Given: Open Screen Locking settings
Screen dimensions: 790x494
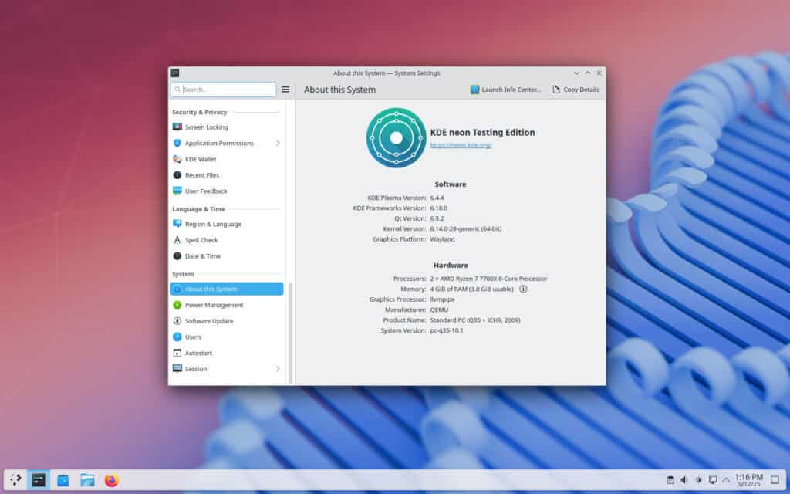Looking at the screenshot, I should (x=227, y=127).
